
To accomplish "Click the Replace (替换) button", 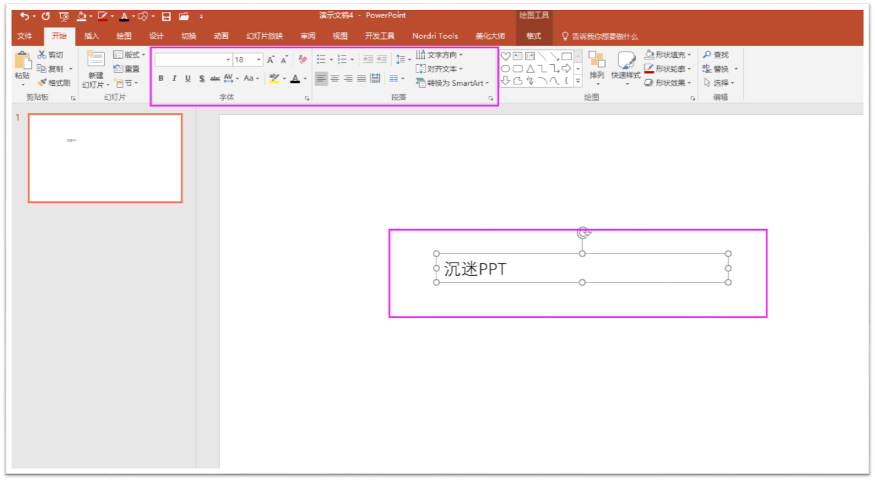I will (720, 69).
